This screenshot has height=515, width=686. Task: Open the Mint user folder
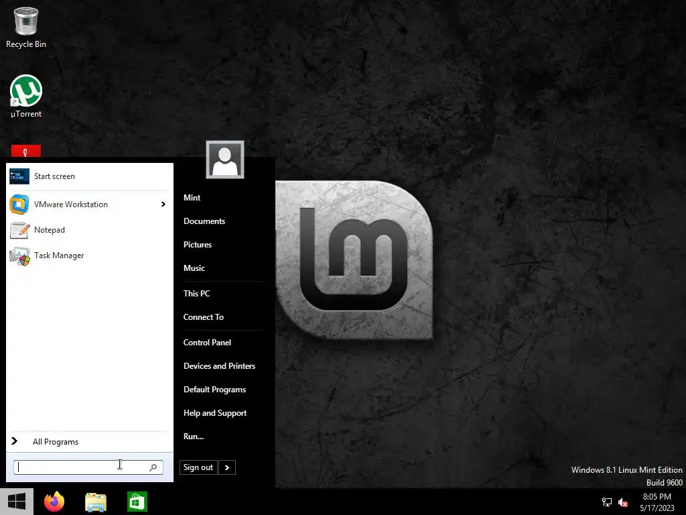pos(192,198)
